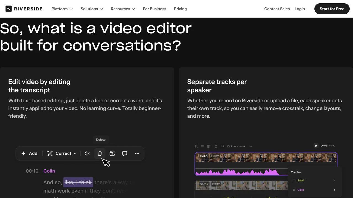Open the Pricing page
The image size is (353, 198).
coord(180,9)
